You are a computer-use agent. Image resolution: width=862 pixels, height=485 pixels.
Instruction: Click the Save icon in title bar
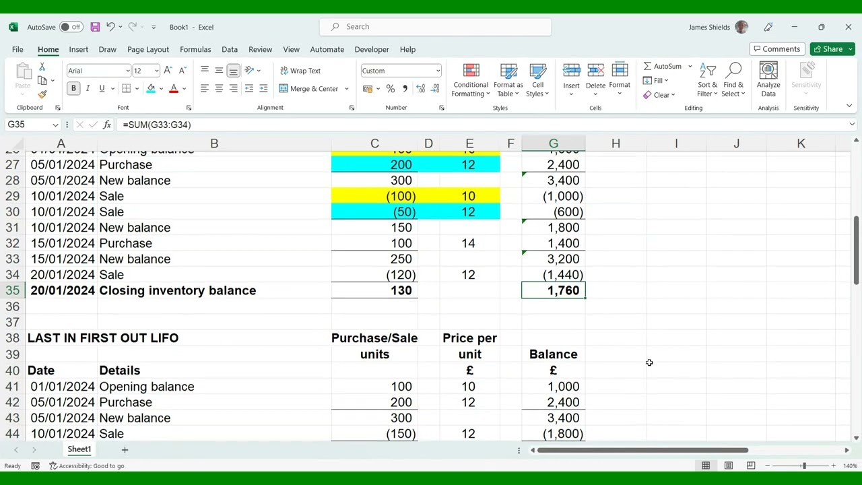(x=95, y=27)
